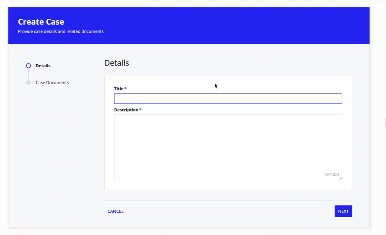The height and width of the screenshot is (235, 386).
Task: Click the required asterisk beside Description
Action: [140, 110]
